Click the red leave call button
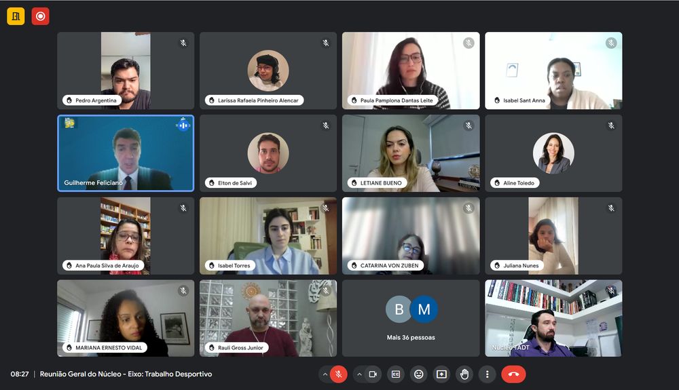The image size is (679, 390). 513,374
